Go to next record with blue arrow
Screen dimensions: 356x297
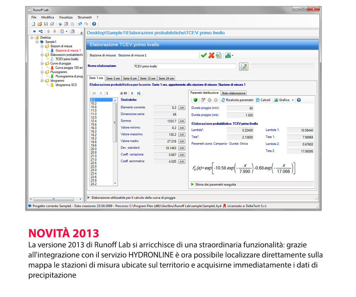132,93
